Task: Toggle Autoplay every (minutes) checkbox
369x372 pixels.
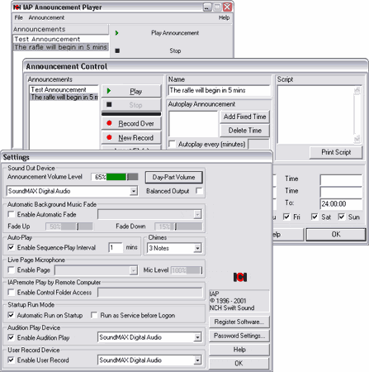Action: coord(173,144)
